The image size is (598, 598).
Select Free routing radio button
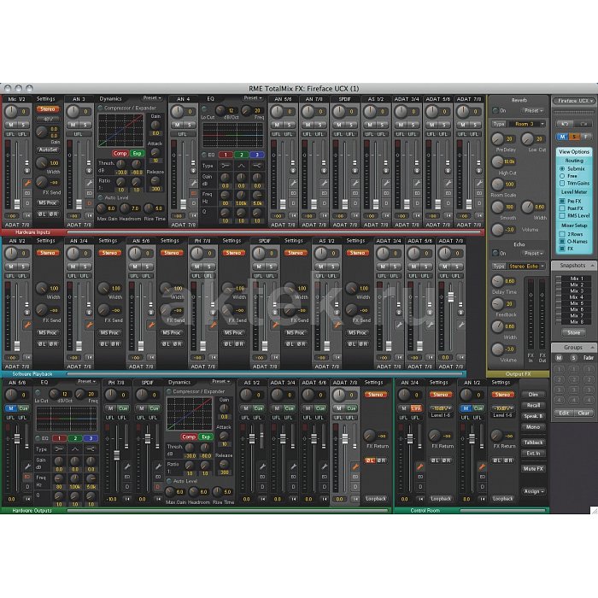(x=562, y=176)
